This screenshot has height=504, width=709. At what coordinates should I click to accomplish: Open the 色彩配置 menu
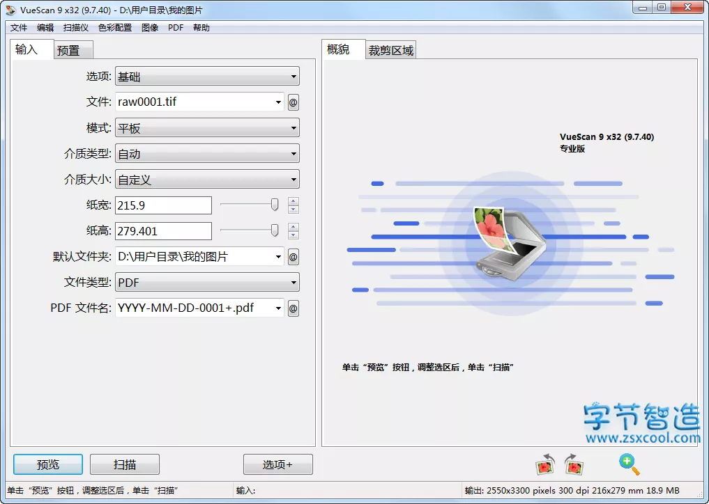coord(115,28)
